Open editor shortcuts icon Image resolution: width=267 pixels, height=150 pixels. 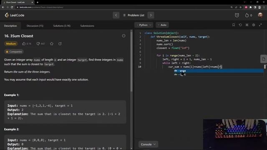pos(247,25)
